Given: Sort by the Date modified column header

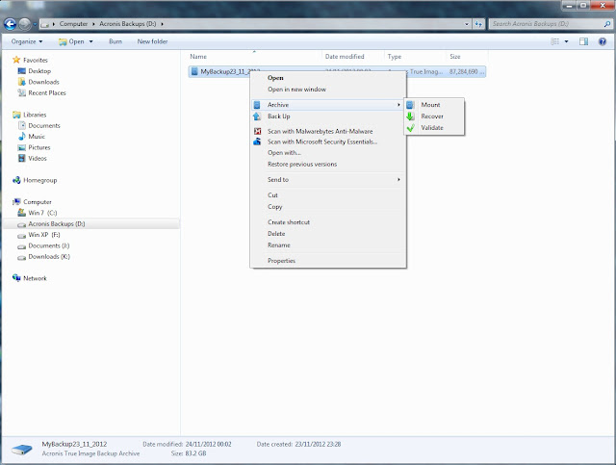Looking at the screenshot, I should pos(352,57).
